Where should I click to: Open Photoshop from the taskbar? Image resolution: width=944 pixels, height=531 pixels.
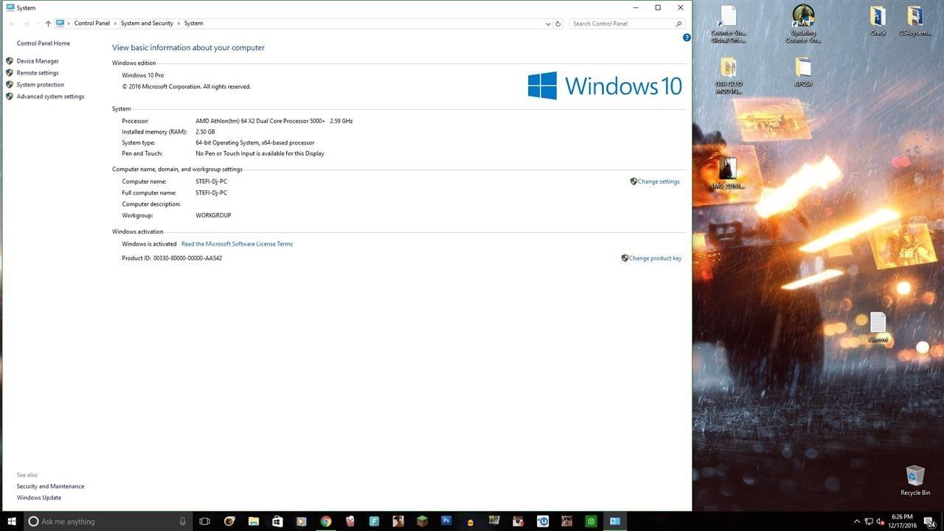[x=446, y=521]
